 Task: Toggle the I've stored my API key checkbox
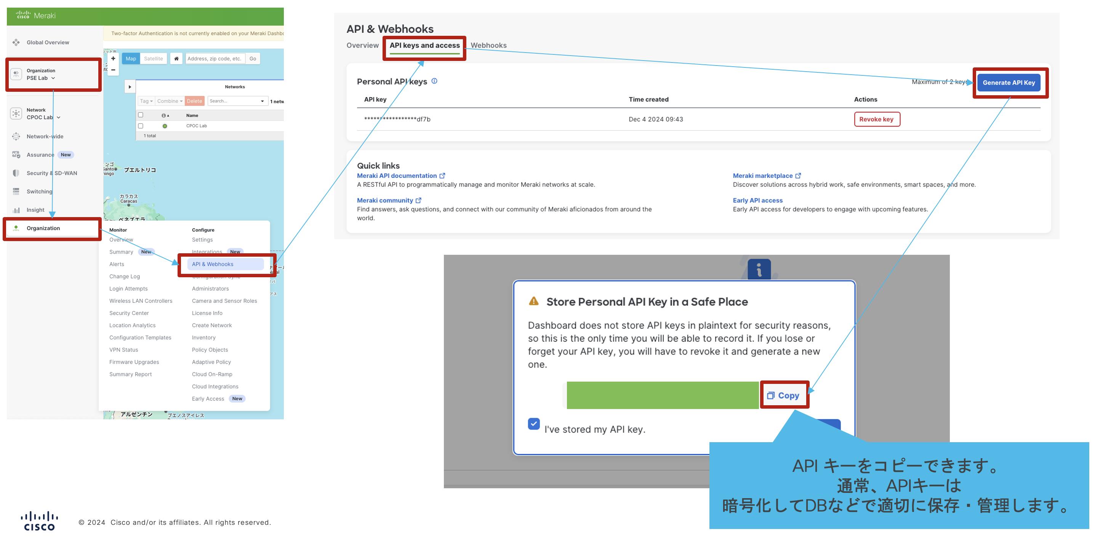point(533,424)
